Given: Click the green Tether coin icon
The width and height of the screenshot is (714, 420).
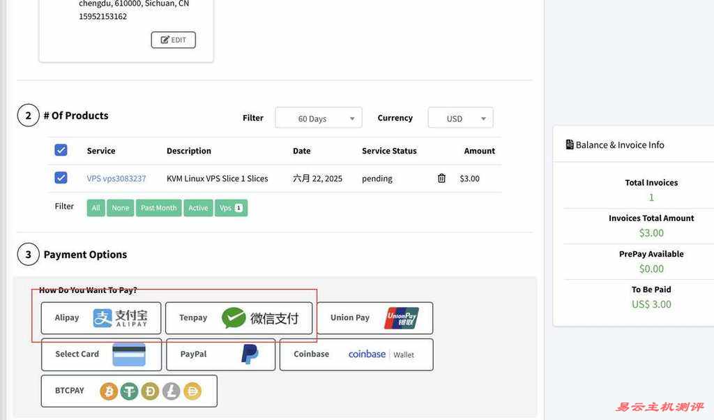Looking at the screenshot, I should (x=129, y=391).
